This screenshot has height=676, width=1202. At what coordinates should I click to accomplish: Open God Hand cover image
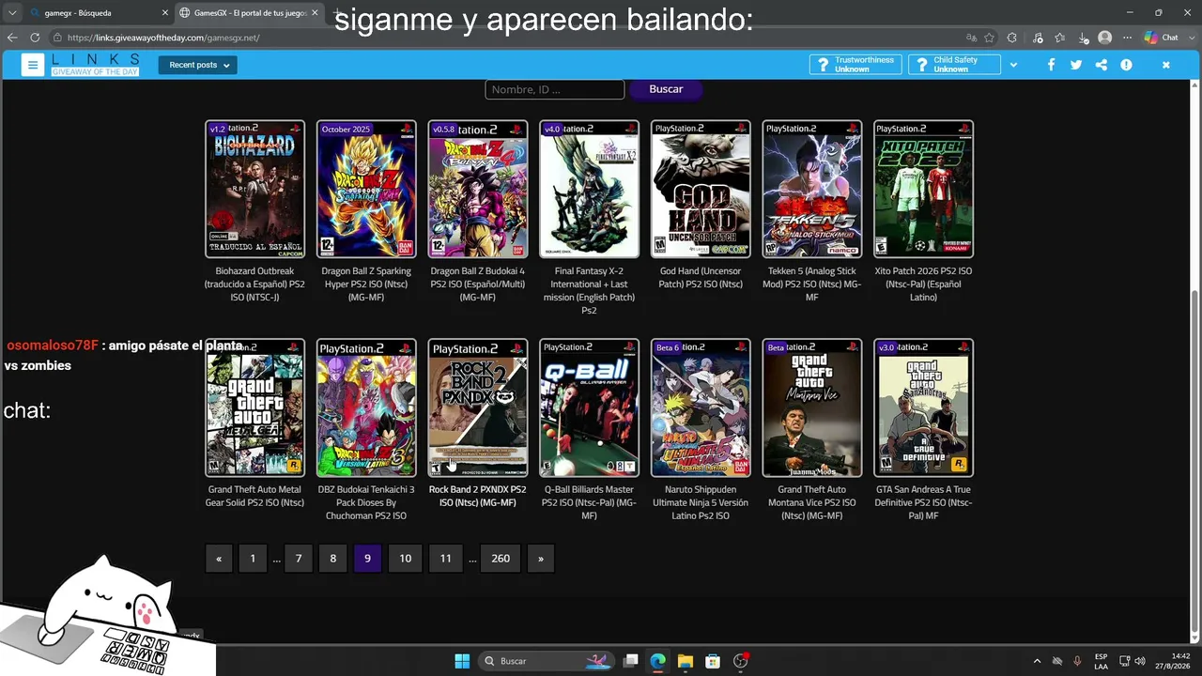point(701,189)
